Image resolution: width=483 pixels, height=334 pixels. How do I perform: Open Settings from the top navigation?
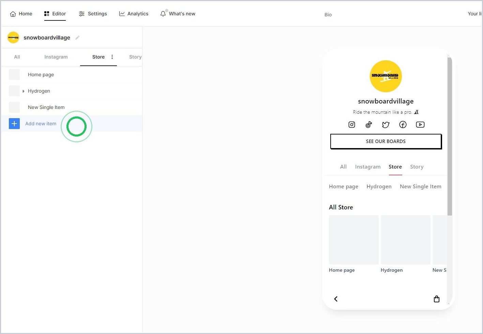tap(93, 14)
